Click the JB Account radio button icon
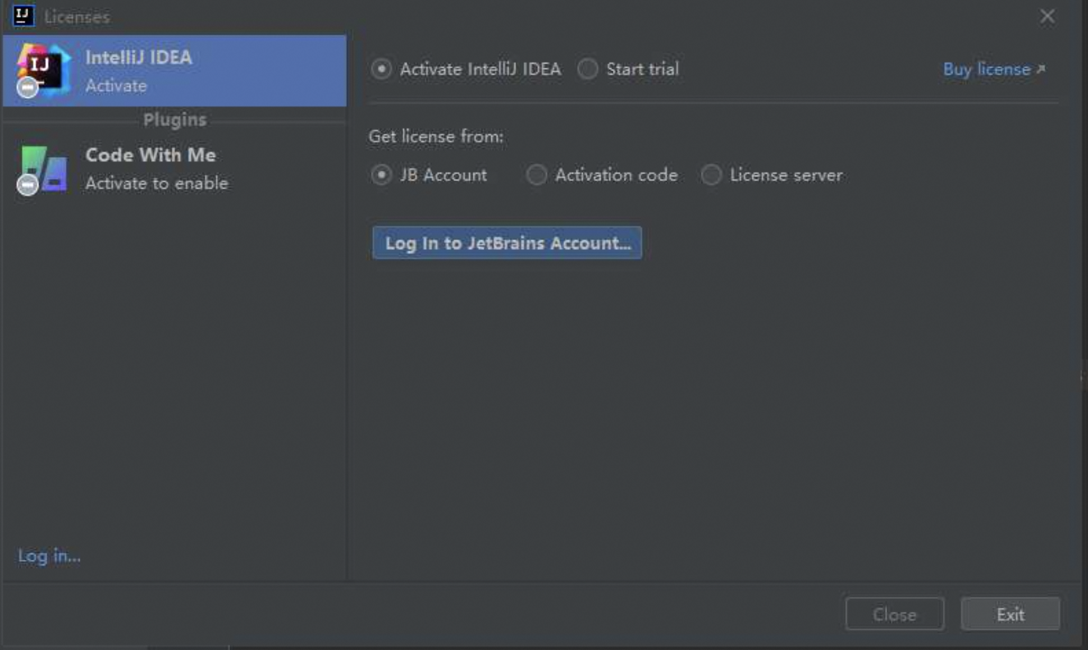Screen dimensions: 1088x650 [x=382, y=174]
